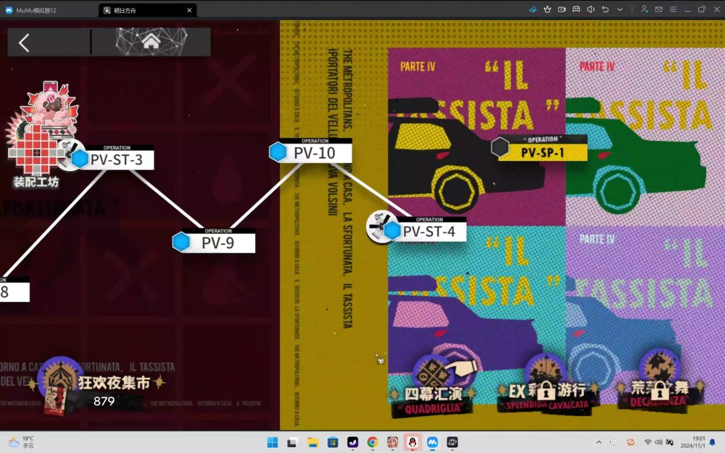This screenshot has height=453, width=725.
Task: Show hidden system tray icons
Action: click(599, 442)
